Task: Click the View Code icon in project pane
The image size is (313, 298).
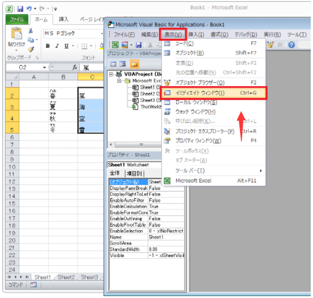Action: [113, 64]
